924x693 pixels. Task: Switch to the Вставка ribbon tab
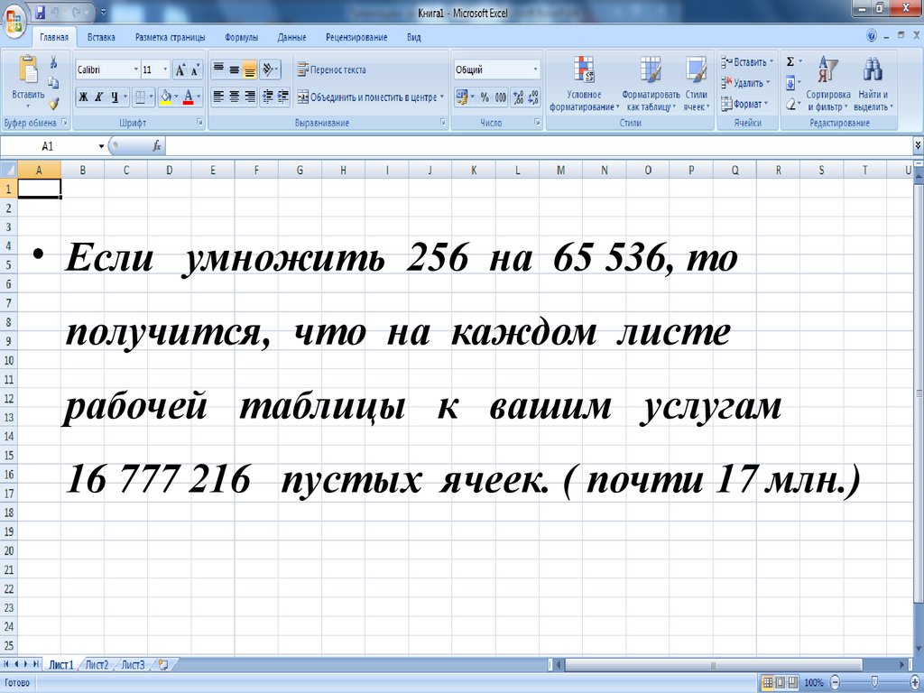click(x=101, y=37)
